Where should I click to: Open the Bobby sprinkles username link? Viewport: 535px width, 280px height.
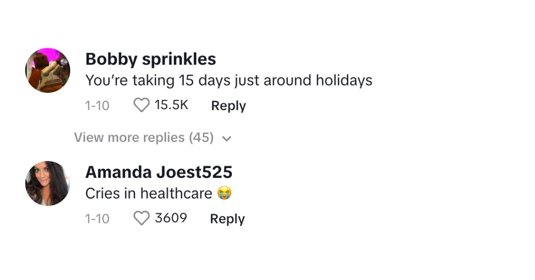click(x=150, y=59)
